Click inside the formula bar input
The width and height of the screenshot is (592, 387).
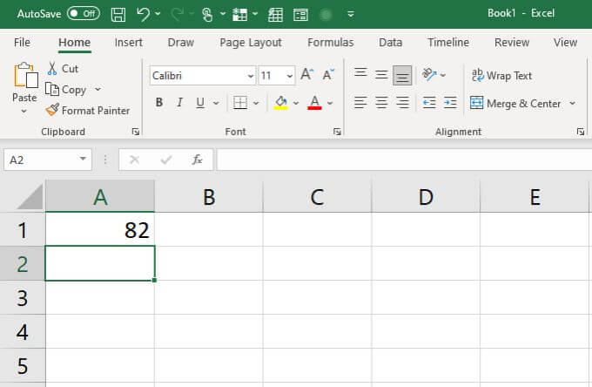tap(404, 160)
